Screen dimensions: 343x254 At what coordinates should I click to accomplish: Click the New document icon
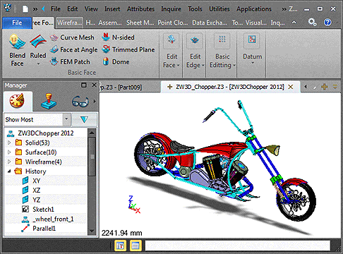25,9
